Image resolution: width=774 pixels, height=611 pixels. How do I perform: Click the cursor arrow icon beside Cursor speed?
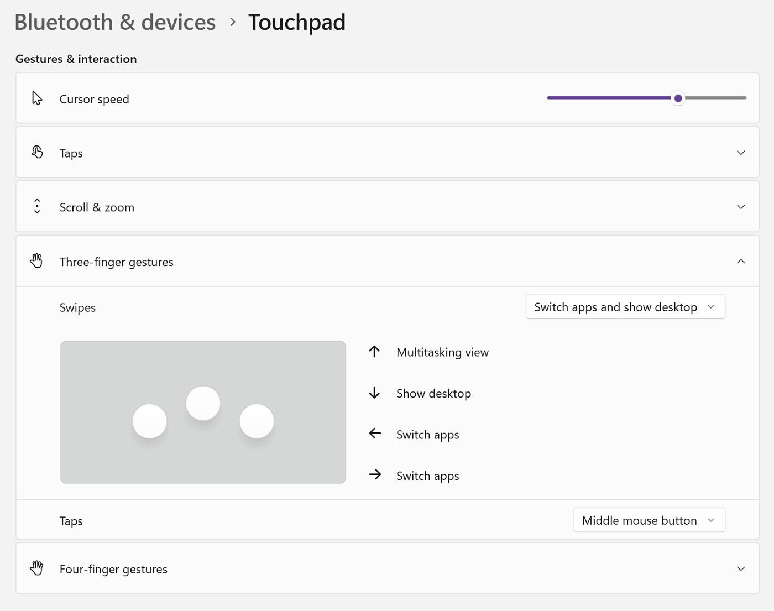(37, 98)
